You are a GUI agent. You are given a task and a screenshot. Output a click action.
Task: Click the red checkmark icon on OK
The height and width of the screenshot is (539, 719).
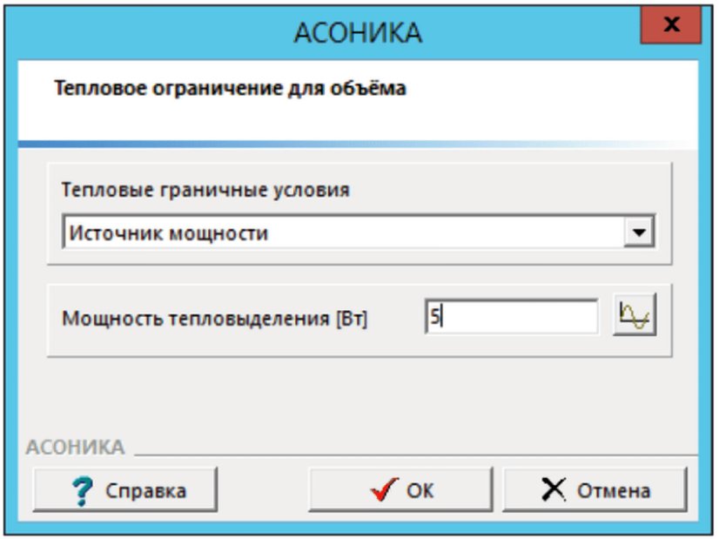384,489
